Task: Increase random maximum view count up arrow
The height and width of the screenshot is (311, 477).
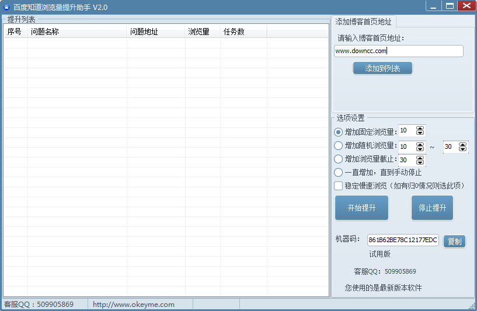Action: point(462,145)
